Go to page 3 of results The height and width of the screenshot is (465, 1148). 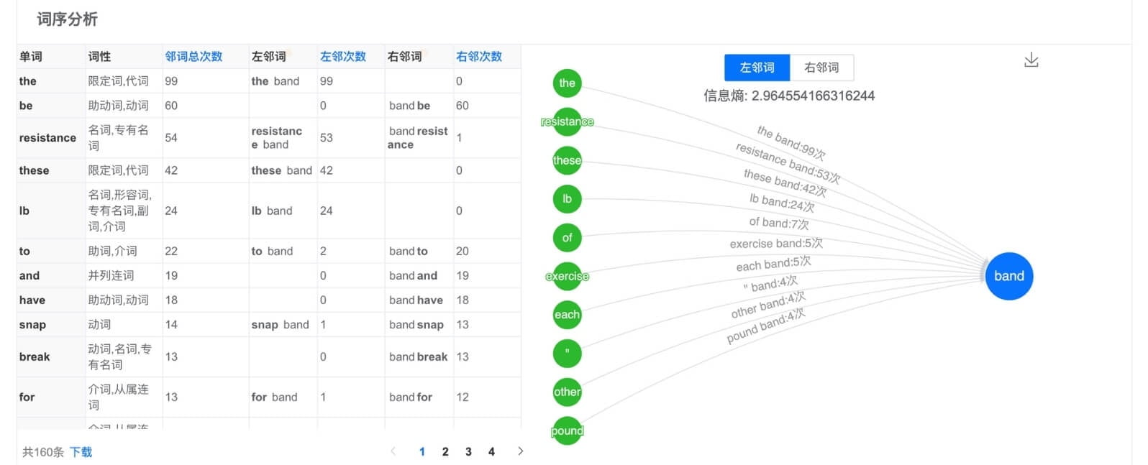(x=468, y=451)
